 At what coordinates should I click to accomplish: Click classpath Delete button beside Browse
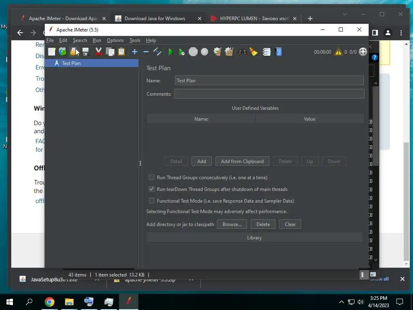(263, 224)
